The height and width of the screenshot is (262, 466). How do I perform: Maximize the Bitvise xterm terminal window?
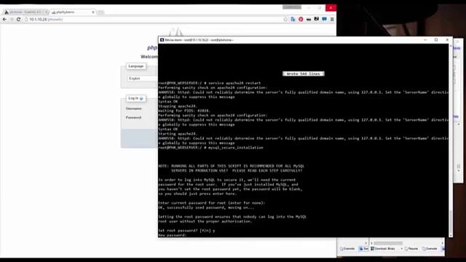click(x=436, y=40)
